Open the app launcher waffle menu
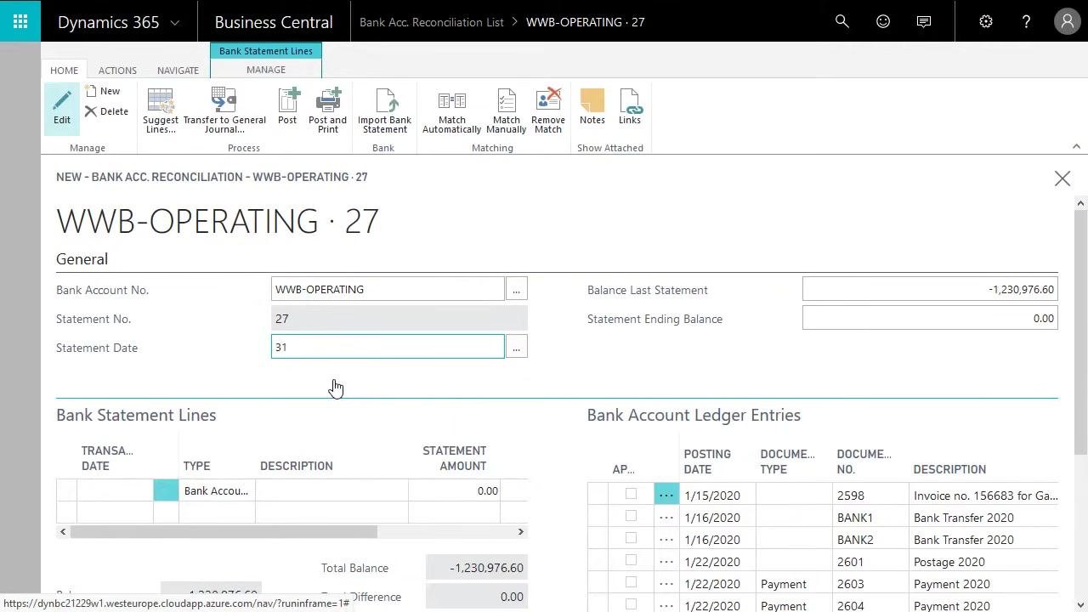Viewport: 1088px width, 612px height. [20, 21]
